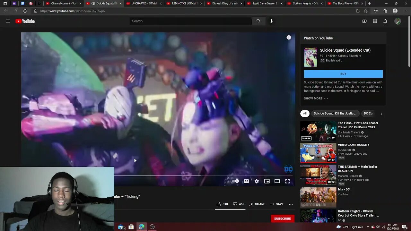Add this page to browser favorites
The height and width of the screenshot is (231, 411).
(x=366, y=11)
